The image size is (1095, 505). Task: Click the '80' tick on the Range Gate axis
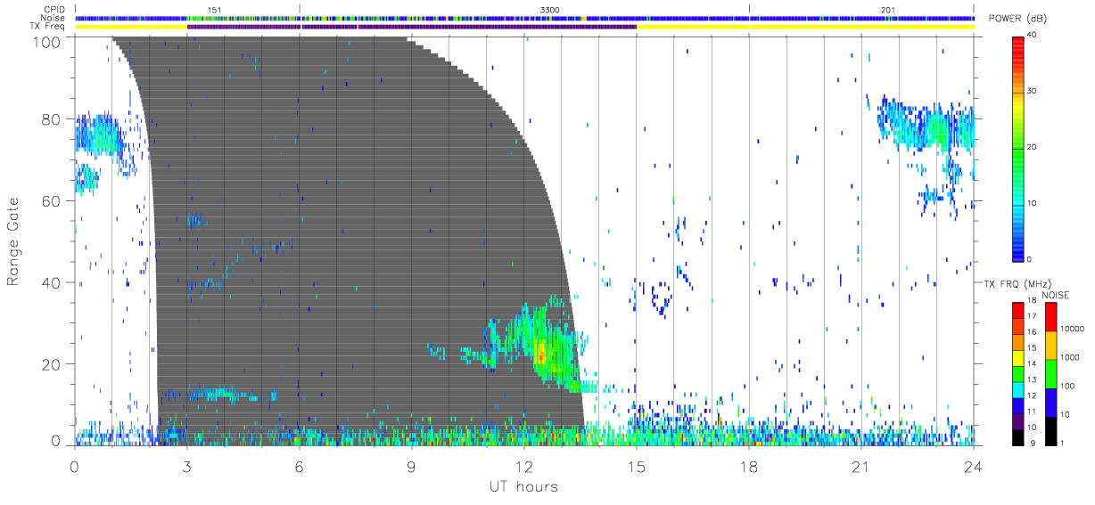point(53,118)
